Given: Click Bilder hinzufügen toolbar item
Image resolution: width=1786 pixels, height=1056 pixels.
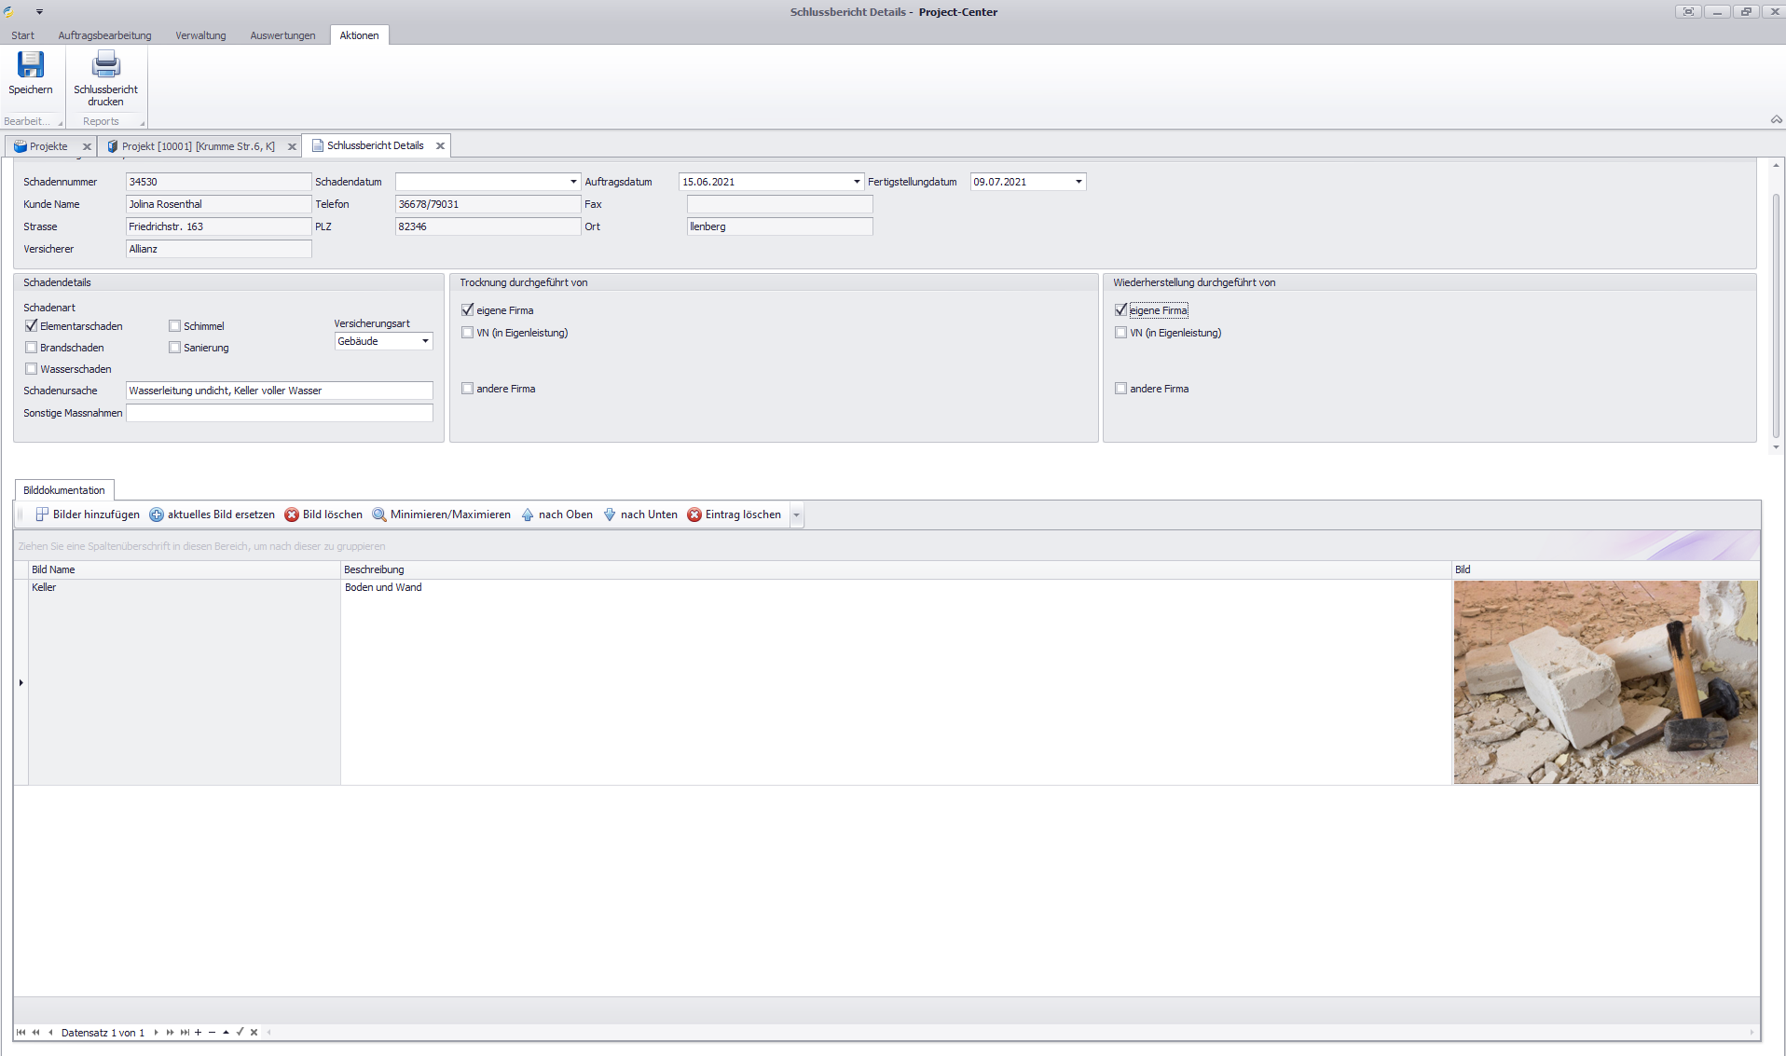Looking at the screenshot, I should [x=88, y=514].
